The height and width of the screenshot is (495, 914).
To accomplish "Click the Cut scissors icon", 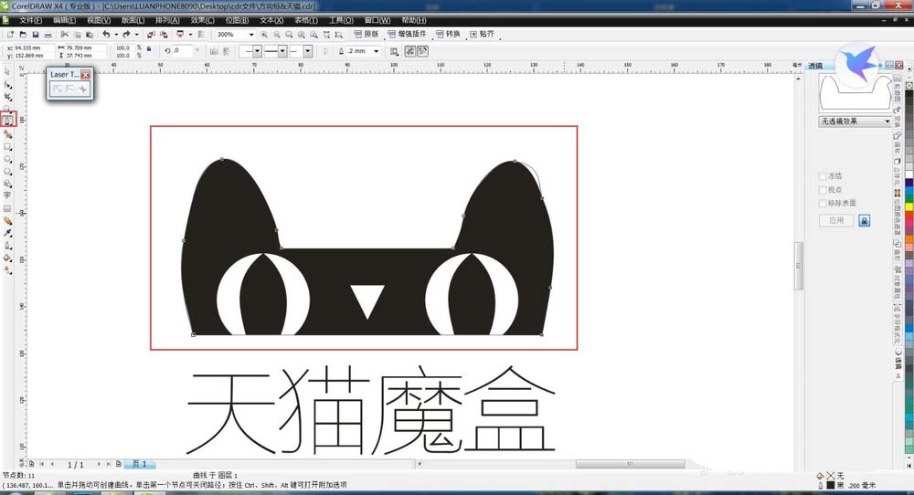I will click(x=64, y=35).
